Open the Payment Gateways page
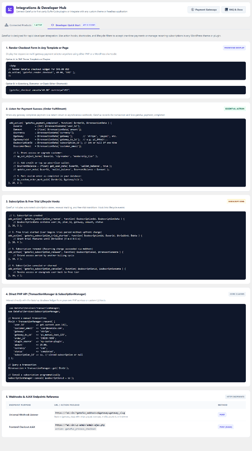252x451 pixels. pos(204,10)
